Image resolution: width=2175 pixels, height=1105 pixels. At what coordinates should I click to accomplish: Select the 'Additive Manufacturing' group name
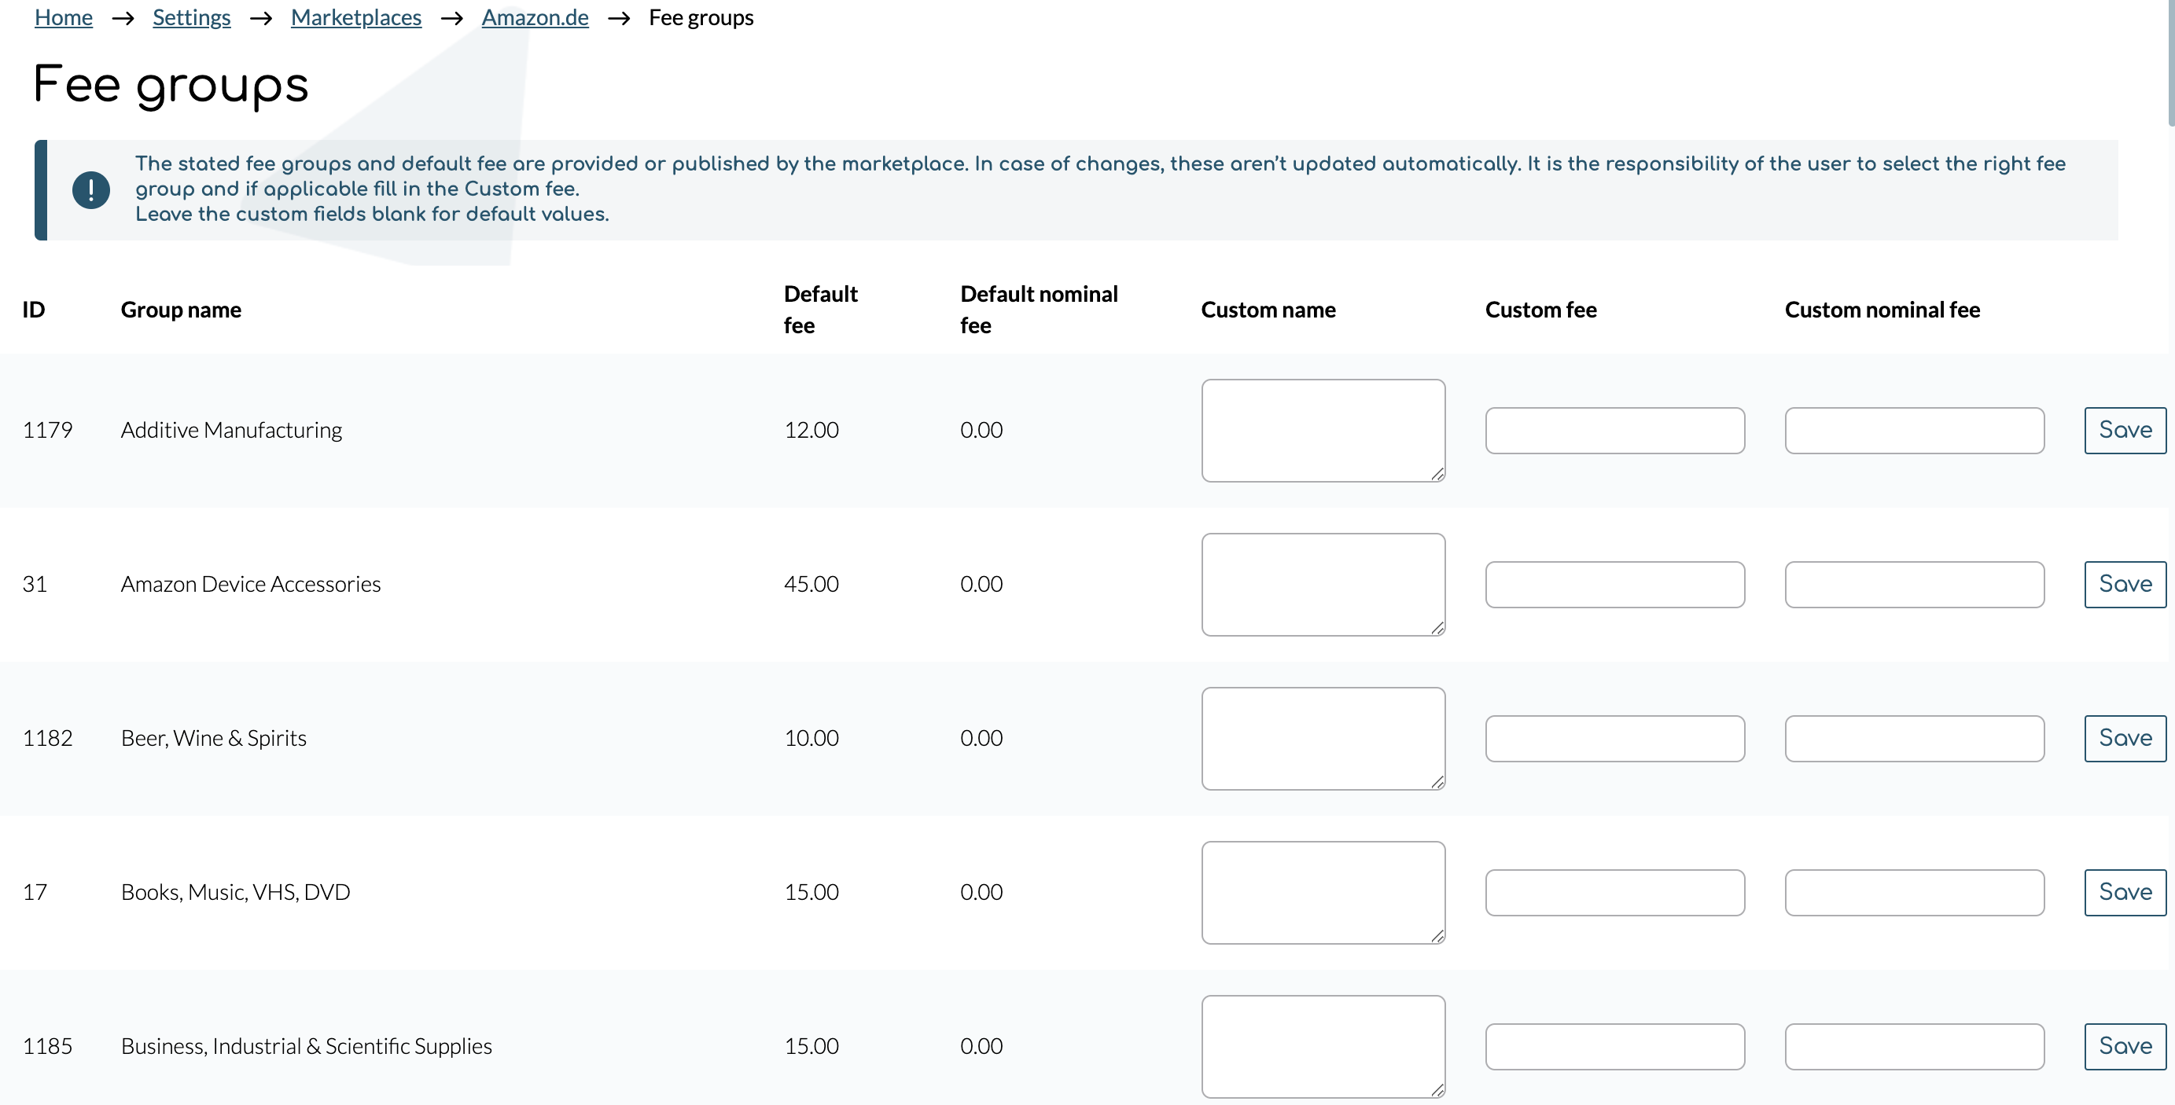231,431
